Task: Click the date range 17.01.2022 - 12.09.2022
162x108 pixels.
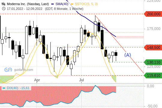Action: pos(25,9)
